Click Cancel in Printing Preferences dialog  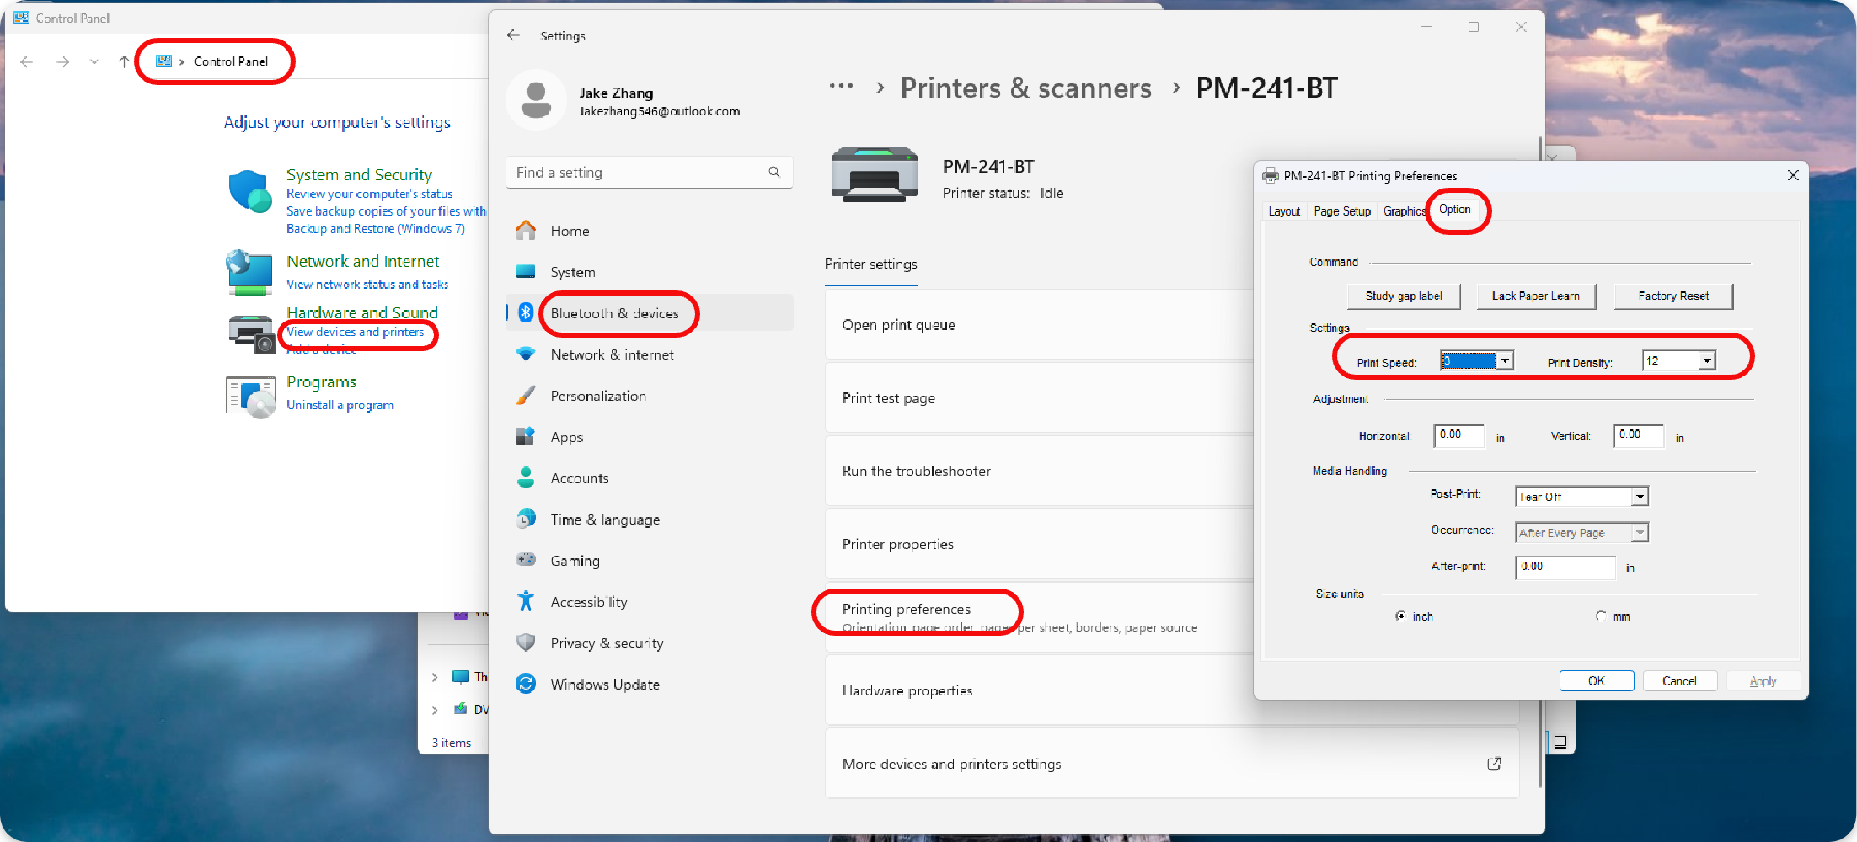pyautogui.click(x=1679, y=681)
